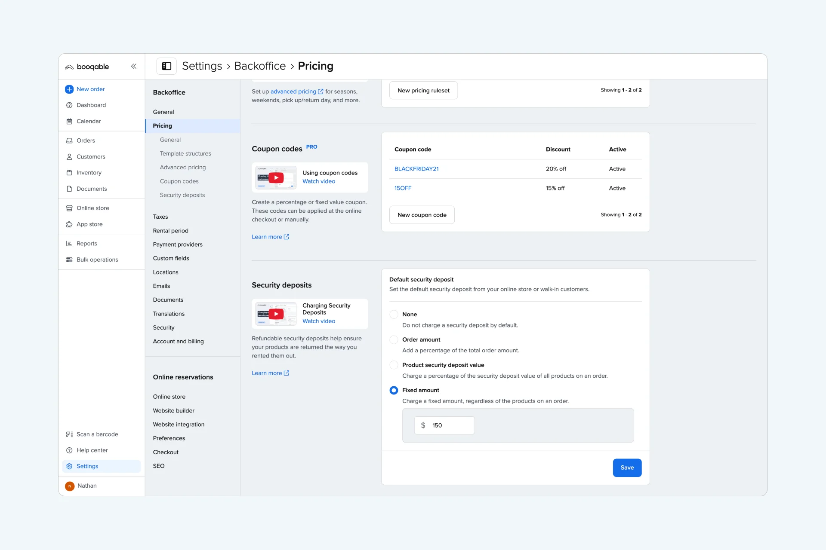Open the Calendar icon in the sidebar
Image resolution: width=826 pixels, height=550 pixels.
[69, 121]
